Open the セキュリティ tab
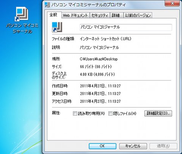This screenshot has height=154, width=182. [100, 16]
